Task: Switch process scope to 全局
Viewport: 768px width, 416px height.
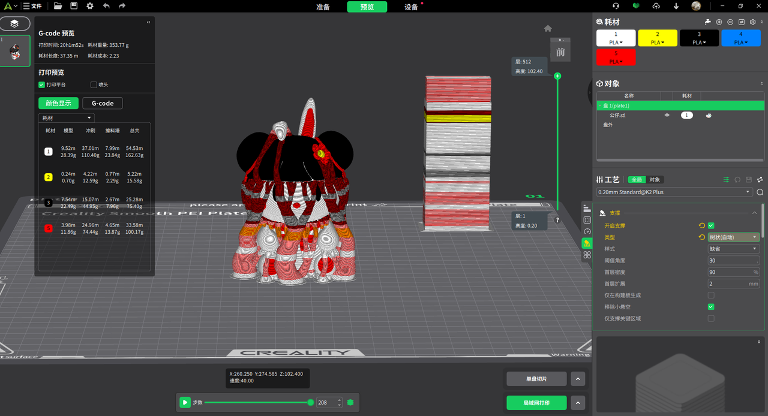Action: point(637,180)
